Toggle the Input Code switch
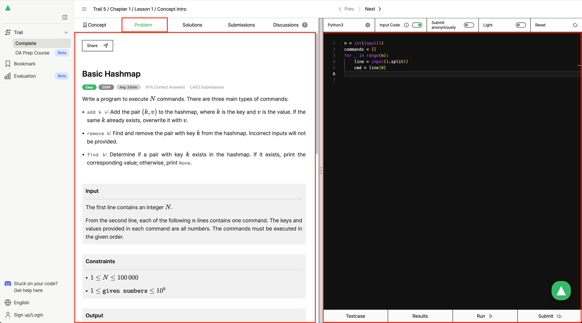Image resolution: width=582 pixels, height=323 pixels. [x=417, y=25]
